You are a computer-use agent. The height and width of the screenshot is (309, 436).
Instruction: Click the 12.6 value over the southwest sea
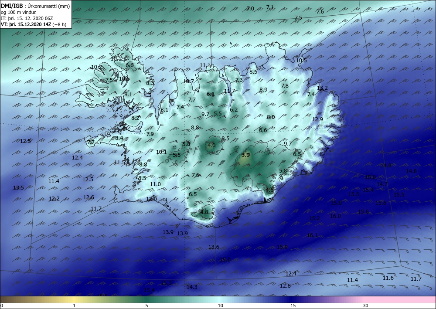pos(89,197)
